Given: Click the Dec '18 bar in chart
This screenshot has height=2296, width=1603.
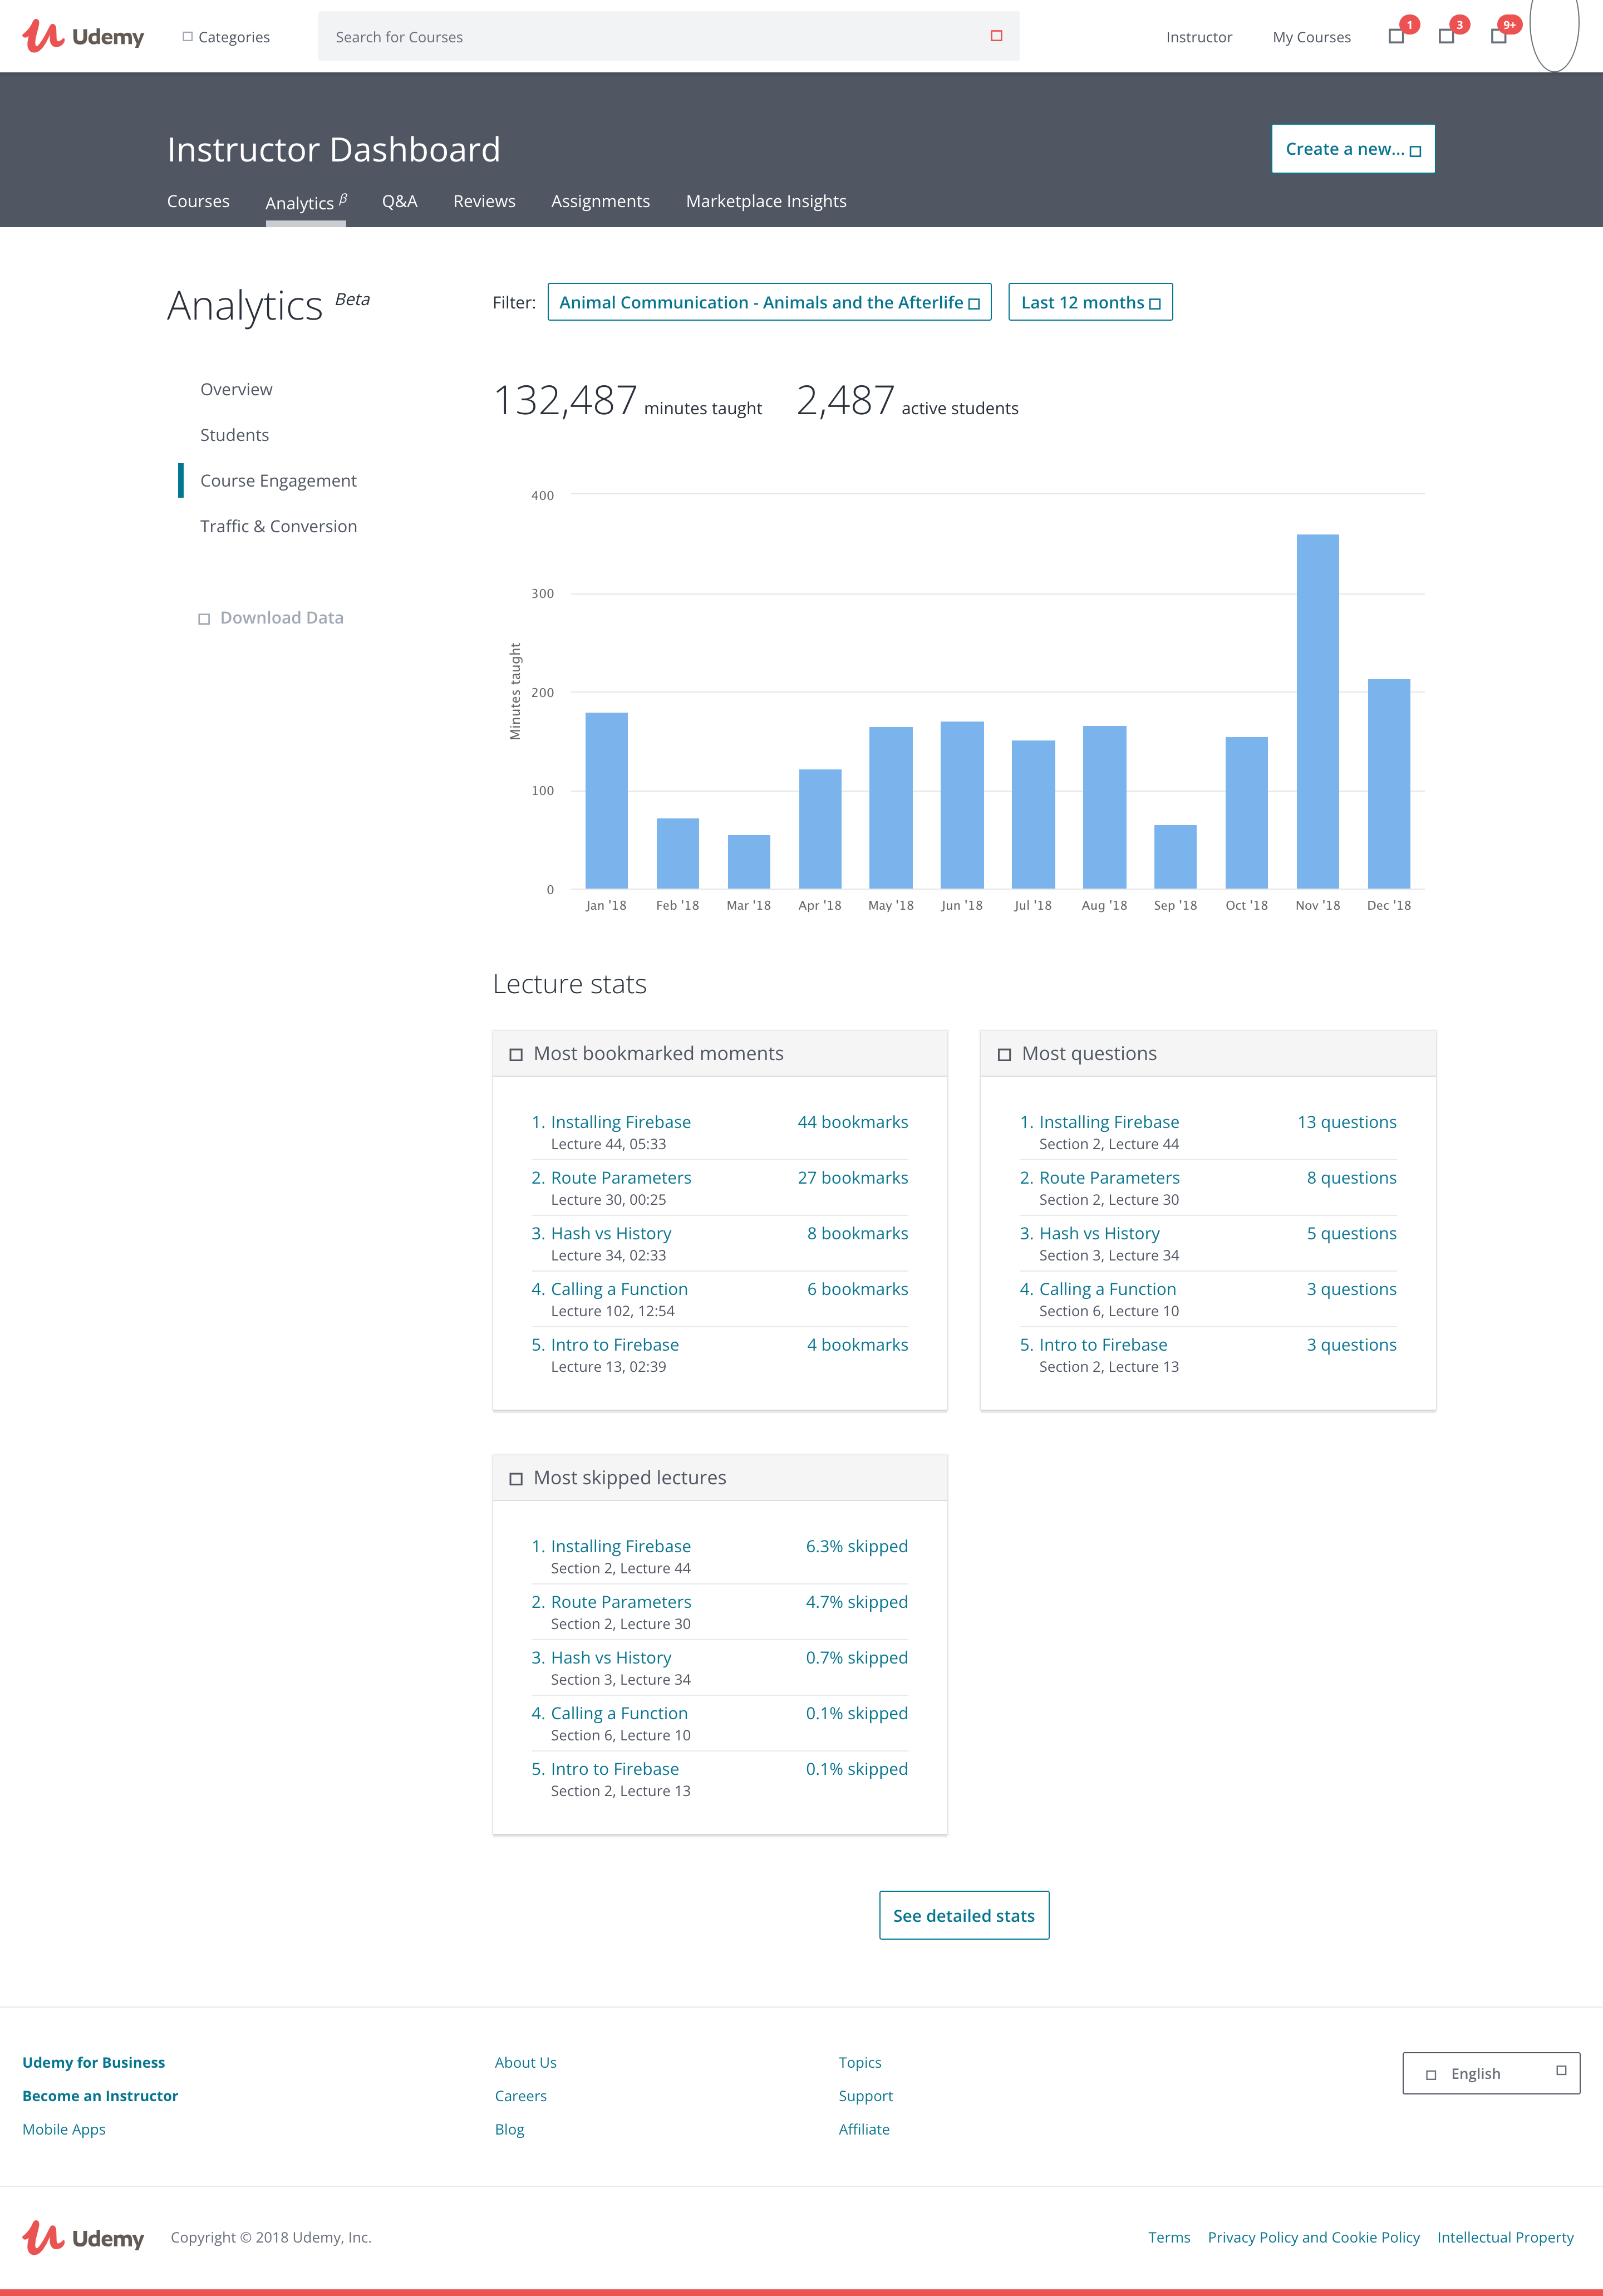Looking at the screenshot, I should (1389, 784).
